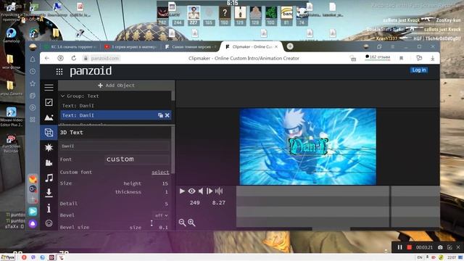
Task: Switch to the third browser tab
Action: click(x=190, y=46)
